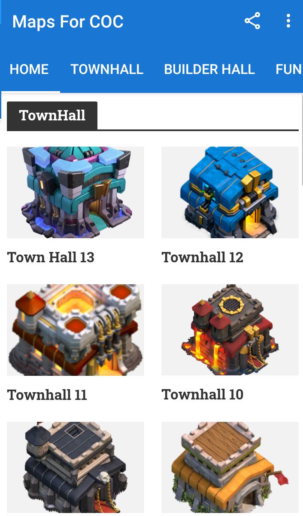Click the vertical scrollbar on right edge

(302, 140)
